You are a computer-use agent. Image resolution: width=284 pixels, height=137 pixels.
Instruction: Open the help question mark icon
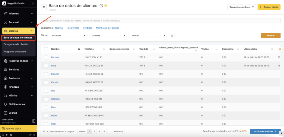(x=30, y=135)
